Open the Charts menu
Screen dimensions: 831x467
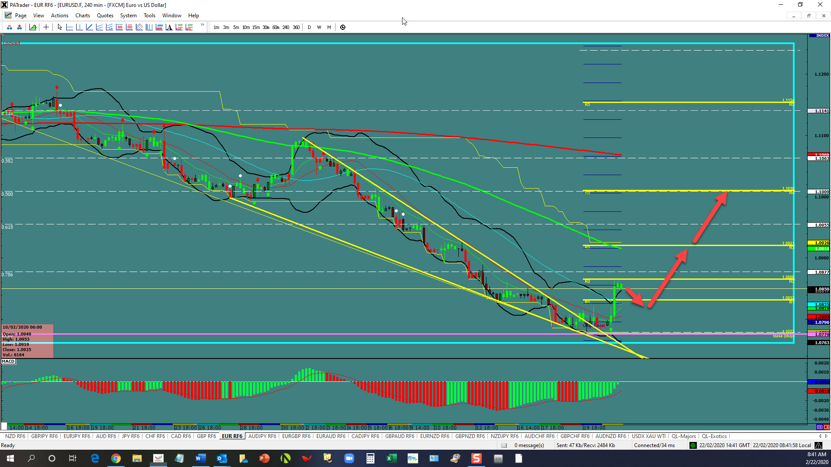tap(83, 16)
